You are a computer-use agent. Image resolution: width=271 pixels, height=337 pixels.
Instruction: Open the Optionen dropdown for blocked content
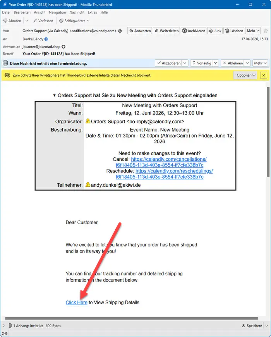tap(245, 75)
